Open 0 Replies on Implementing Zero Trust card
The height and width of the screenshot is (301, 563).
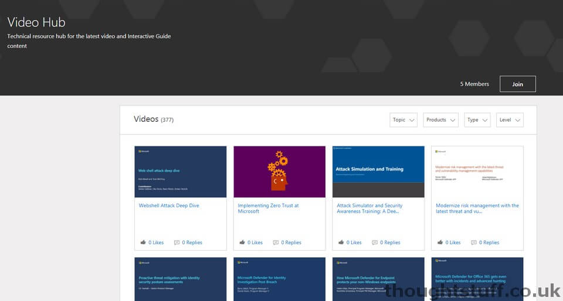click(291, 242)
